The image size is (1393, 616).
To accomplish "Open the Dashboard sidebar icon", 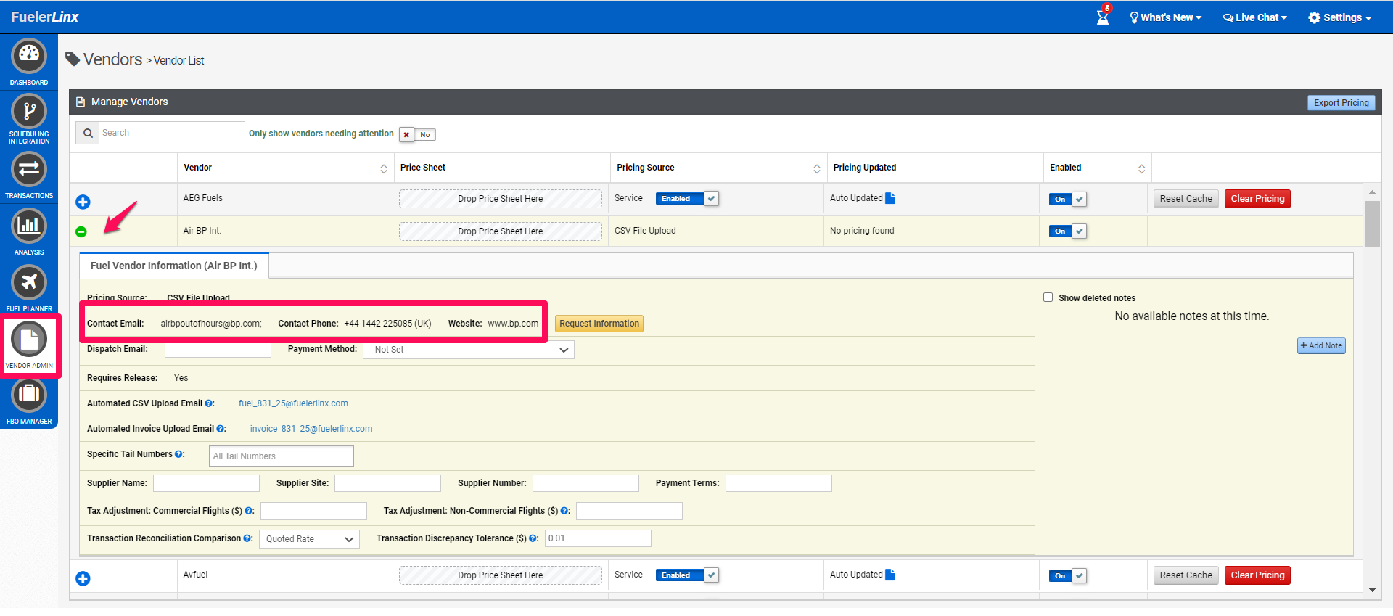I will point(29,57).
